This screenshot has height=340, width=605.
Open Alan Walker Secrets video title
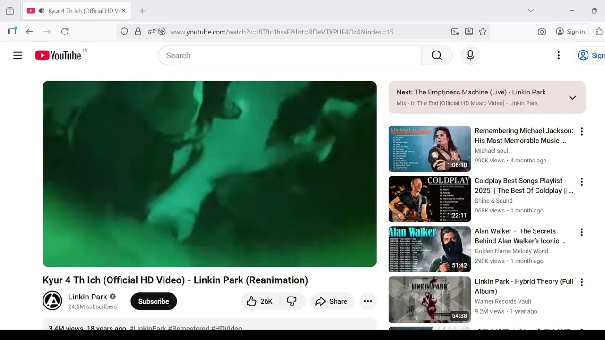[x=520, y=236]
